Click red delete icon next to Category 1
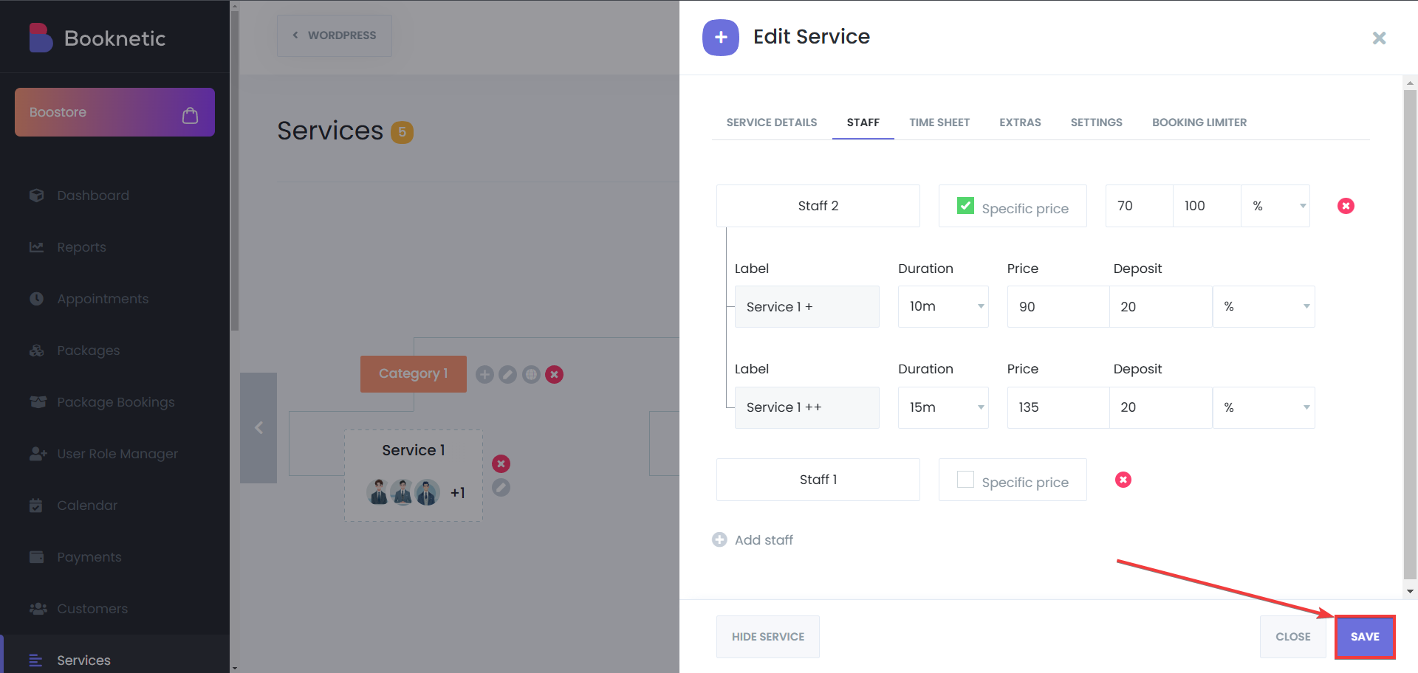Screen dimensions: 1418x673 (555, 375)
